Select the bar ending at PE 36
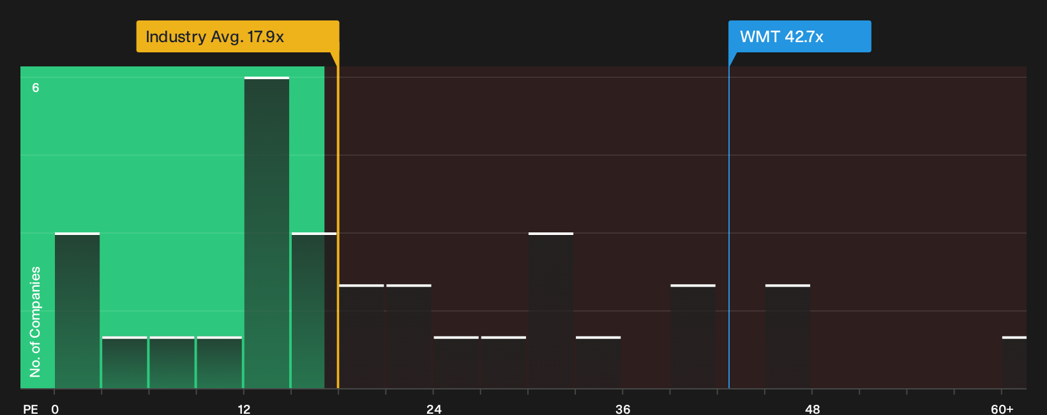Image resolution: width=1047 pixels, height=415 pixels. pos(598,362)
